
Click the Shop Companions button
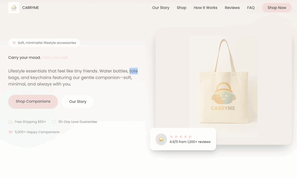click(x=33, y=101)
